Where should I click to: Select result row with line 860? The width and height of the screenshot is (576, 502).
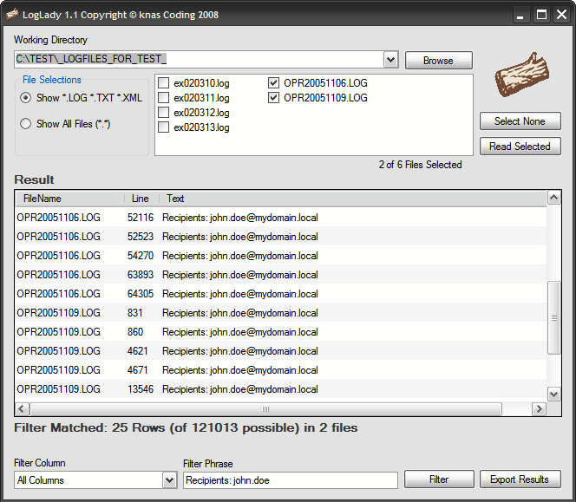[x=281, y=332]
